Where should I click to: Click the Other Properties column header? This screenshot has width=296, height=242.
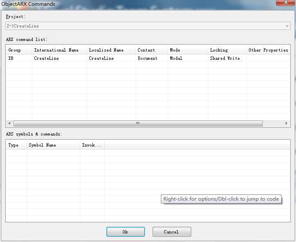coord(268,50)
